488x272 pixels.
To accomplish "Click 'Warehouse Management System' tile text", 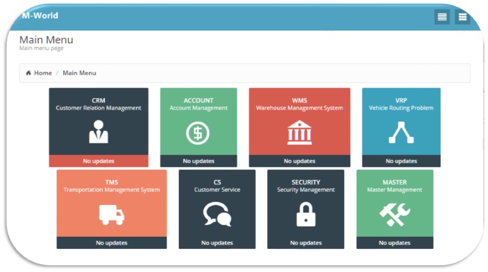I will point(300,108).
